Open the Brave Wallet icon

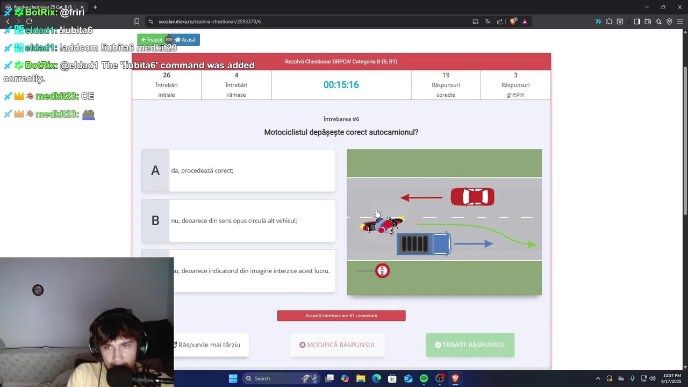tap(648, 21)
